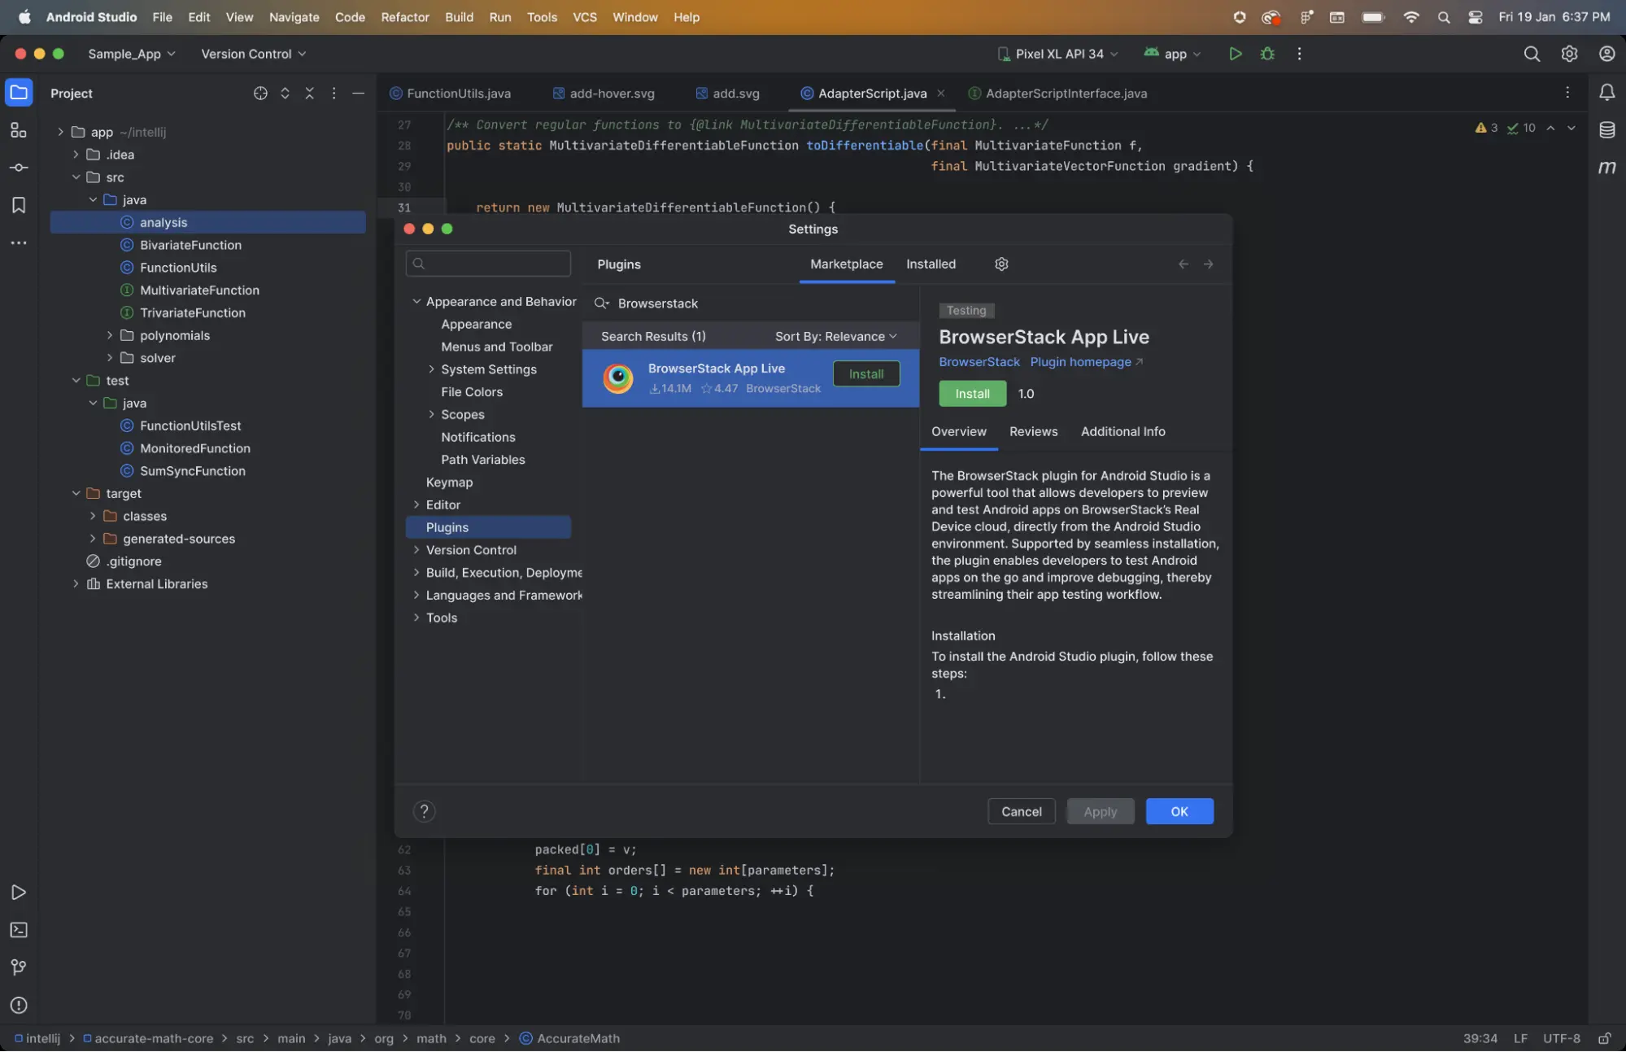
Task: Expand the polynomials folder in the project tree
Action: click(110, 335)
